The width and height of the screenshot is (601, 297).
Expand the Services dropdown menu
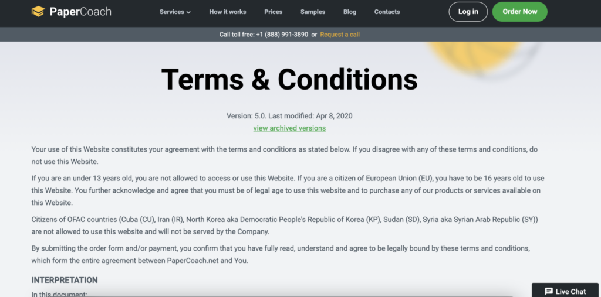(175, 12)
